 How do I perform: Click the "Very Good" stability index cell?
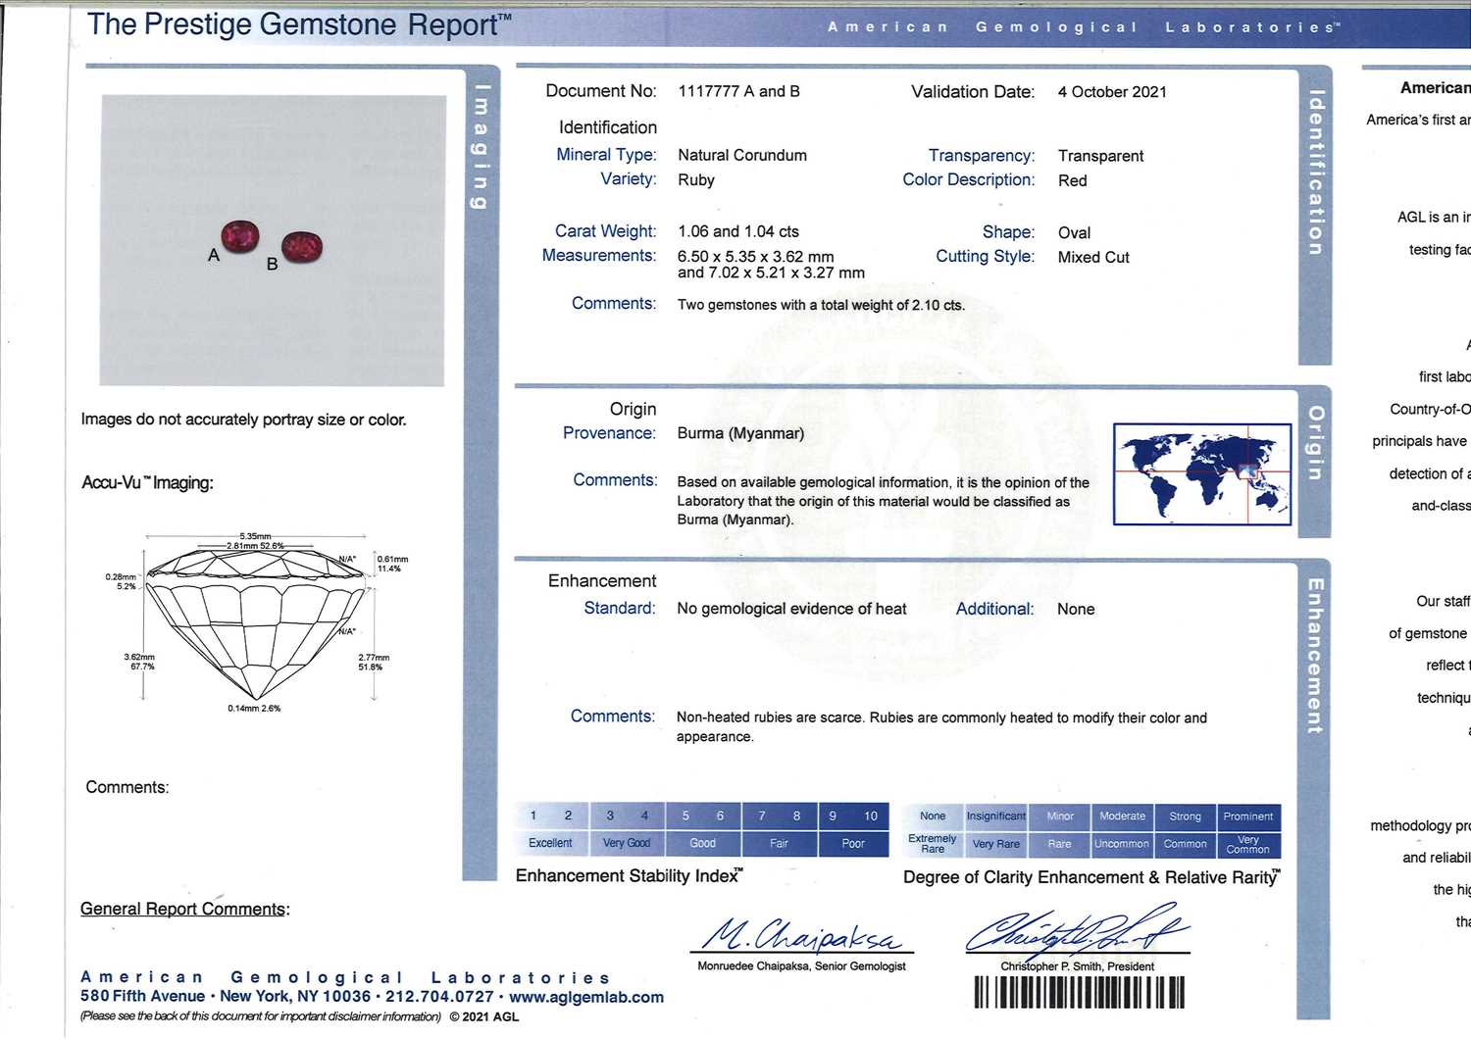[627, 843]
